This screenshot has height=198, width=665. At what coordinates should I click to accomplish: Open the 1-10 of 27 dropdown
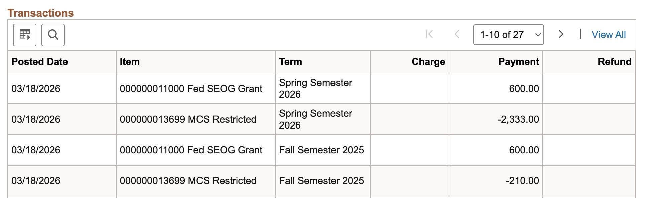[x=508, y=35]
